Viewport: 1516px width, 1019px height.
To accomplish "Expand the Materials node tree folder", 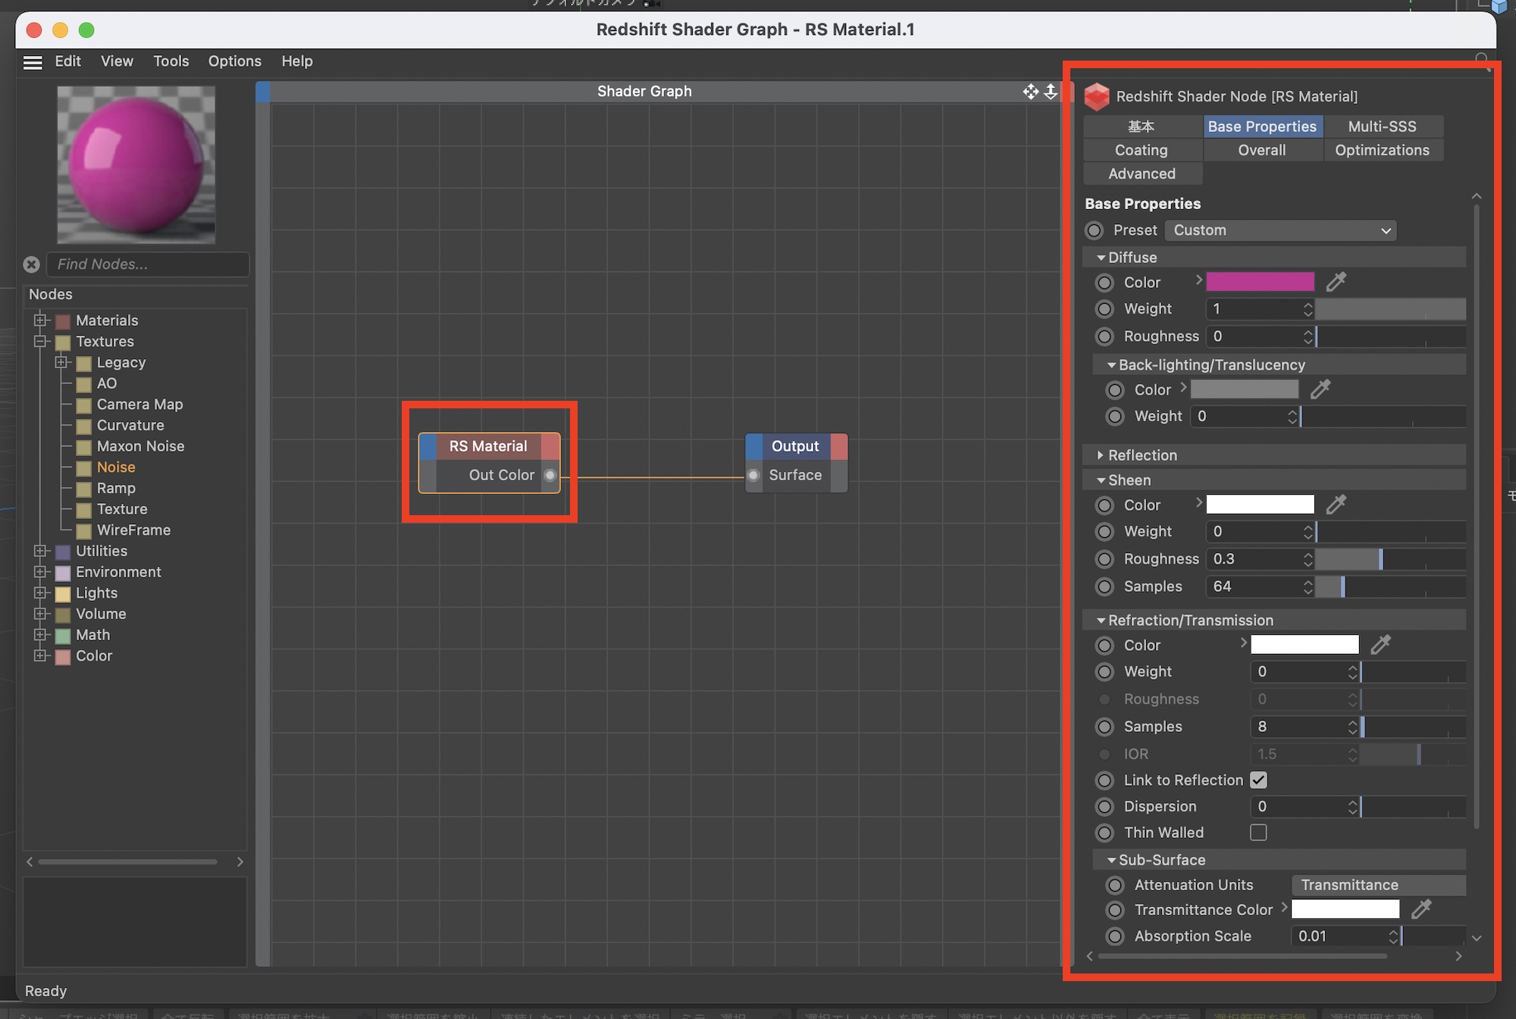I will 41,320.
